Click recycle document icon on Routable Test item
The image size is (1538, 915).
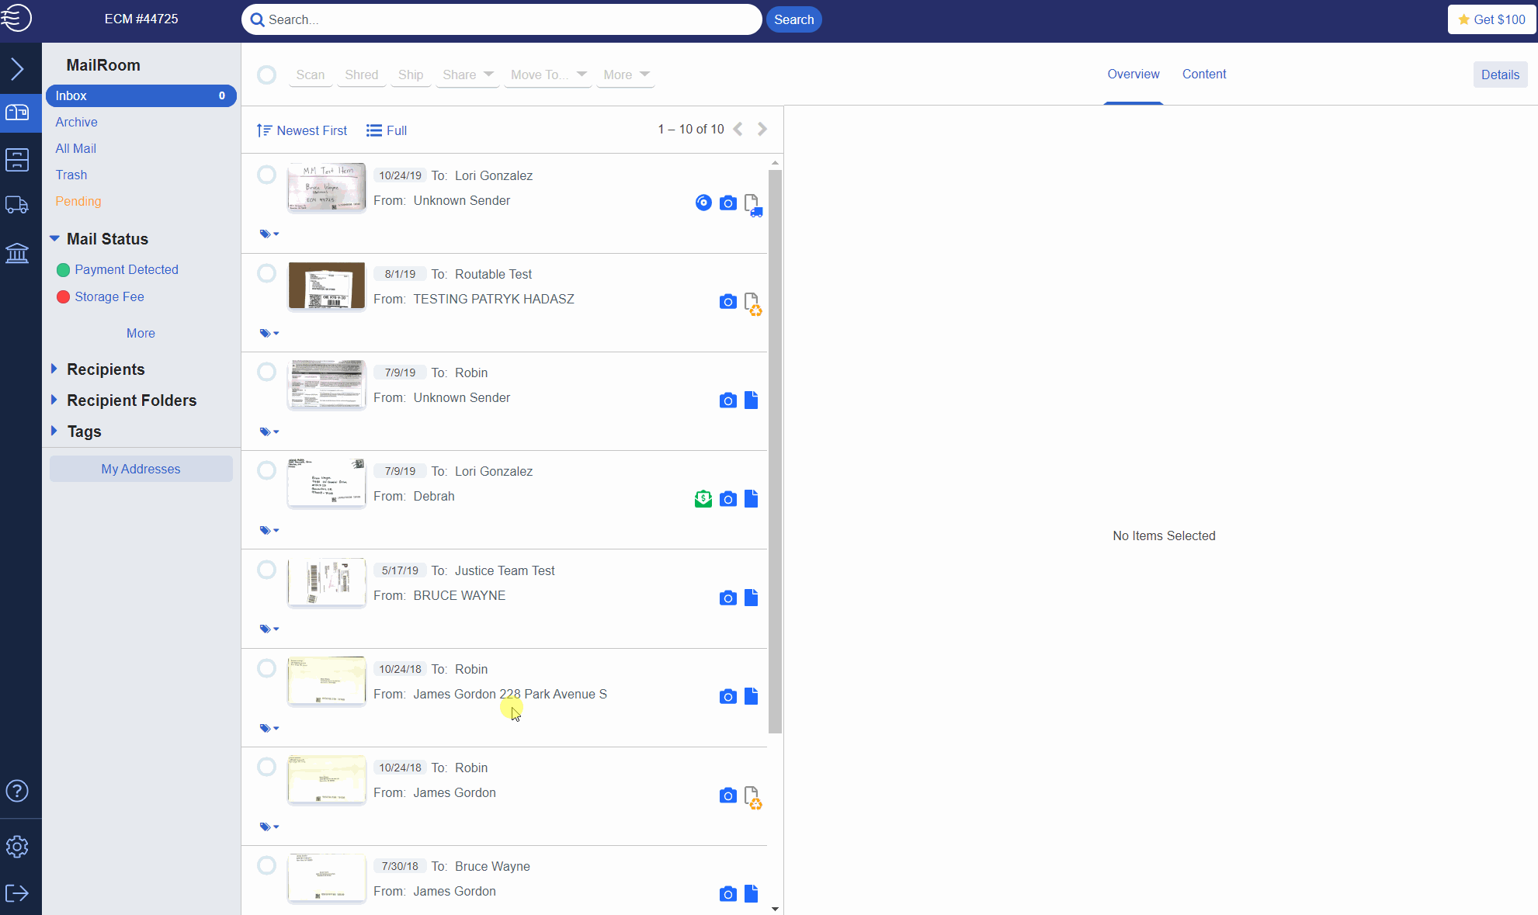(752, 303)
